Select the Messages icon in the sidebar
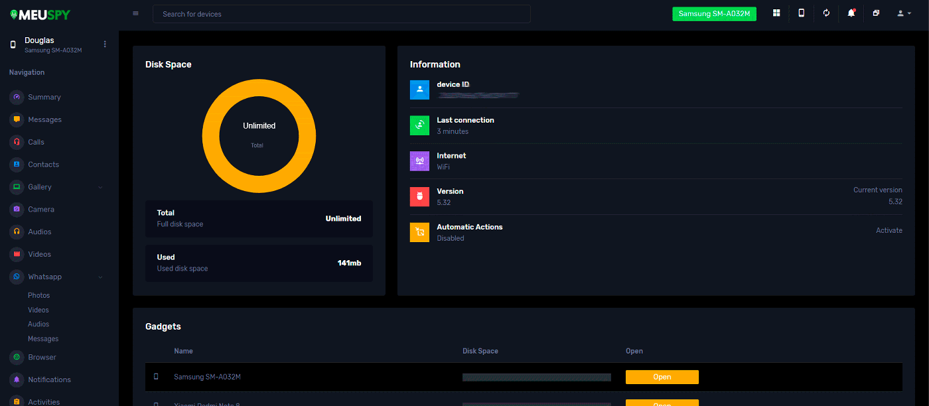 point(16,119)
